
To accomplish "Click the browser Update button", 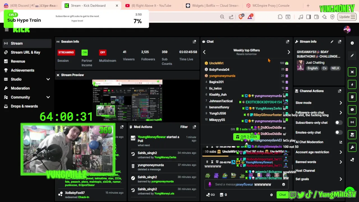I will click(347, 17).
